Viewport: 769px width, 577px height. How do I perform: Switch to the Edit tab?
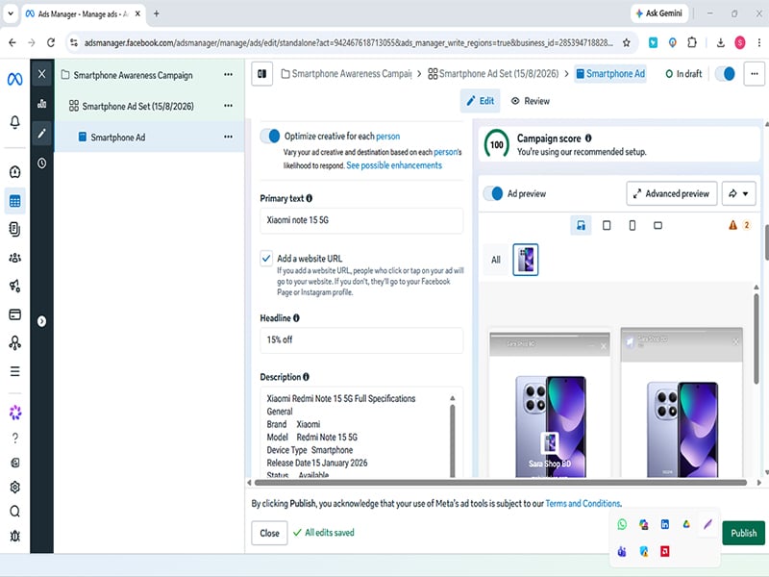click(480, 101)
